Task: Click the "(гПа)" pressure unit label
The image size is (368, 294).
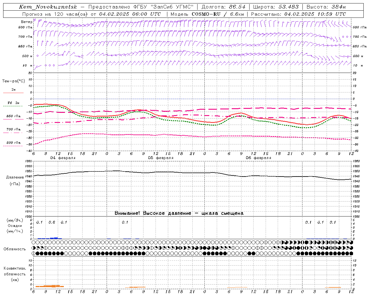Action: (15, 184)
